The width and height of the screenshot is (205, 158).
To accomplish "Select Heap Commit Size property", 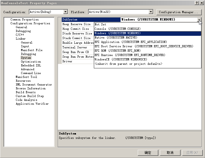I will (x=78, y=29).
